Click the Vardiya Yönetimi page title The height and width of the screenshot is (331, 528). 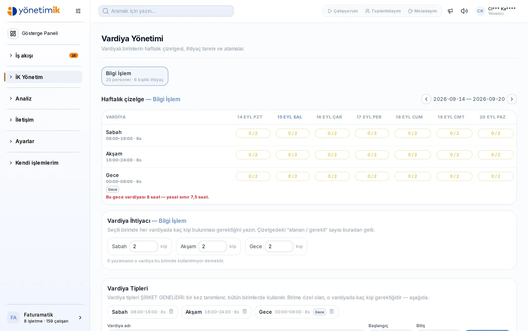(x=132, y=38)
